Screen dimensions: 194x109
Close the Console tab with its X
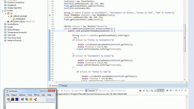click(x=96, y=91)
